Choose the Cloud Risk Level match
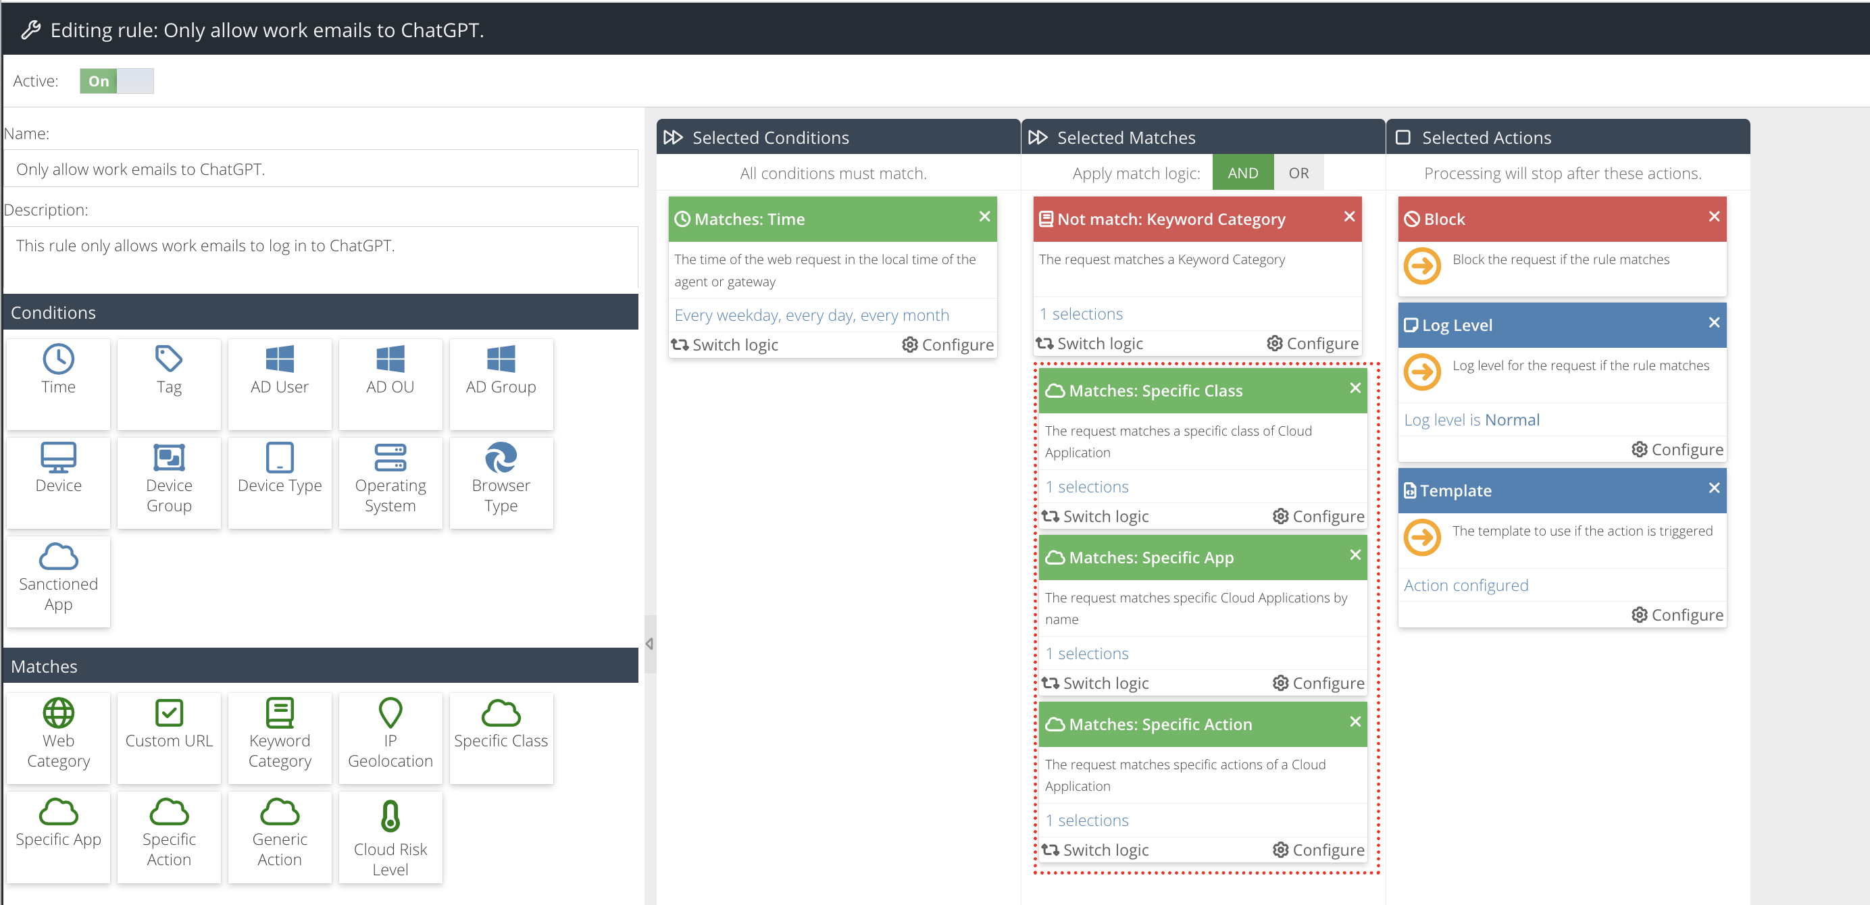 (x=390, y=836)
